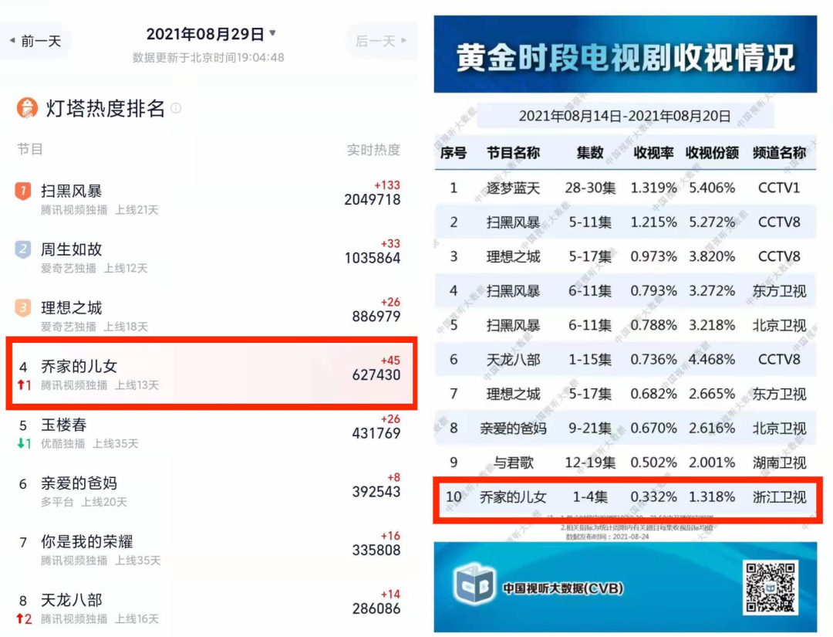
Task: Click the 优酷独播 上线35天 subtitle
Action: 89,443
